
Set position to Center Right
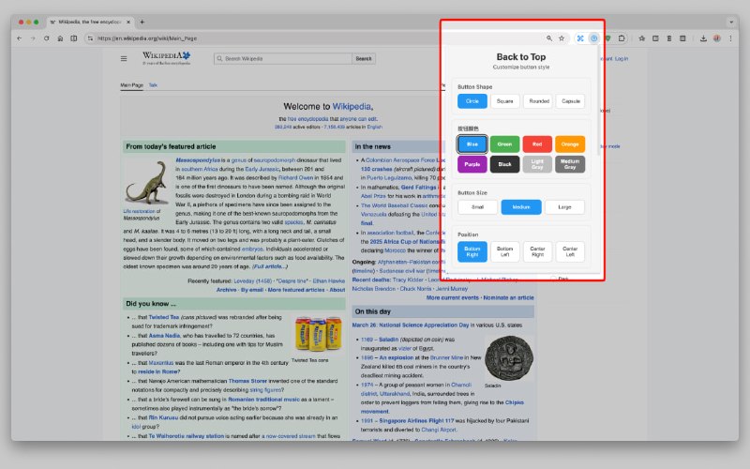[537, 251]
